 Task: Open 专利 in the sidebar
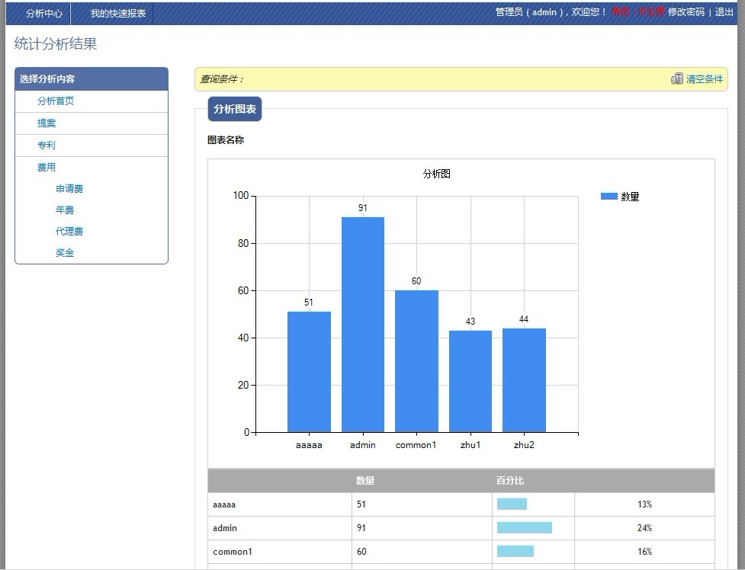point(47,145)
